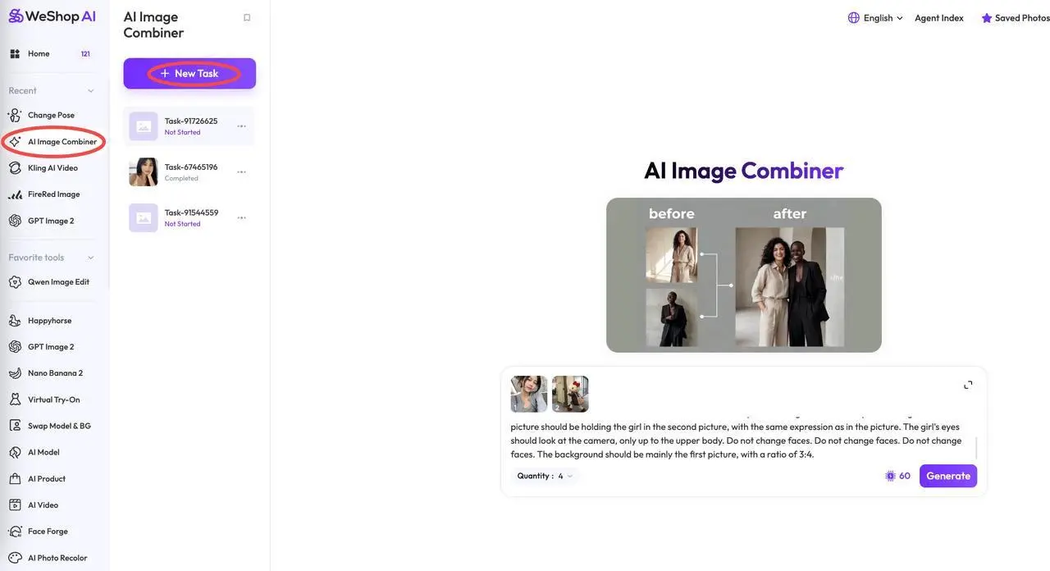Image resolution: width=1050 pixels, height=571 pixels.
Task: Open more options for Task-91726625
Action: (x=241, y=126)
